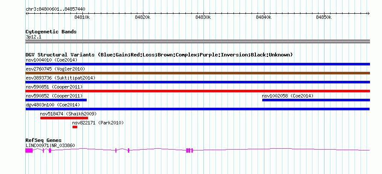
Task: Click the 84820k ruler position
Action: coord(143,17)
